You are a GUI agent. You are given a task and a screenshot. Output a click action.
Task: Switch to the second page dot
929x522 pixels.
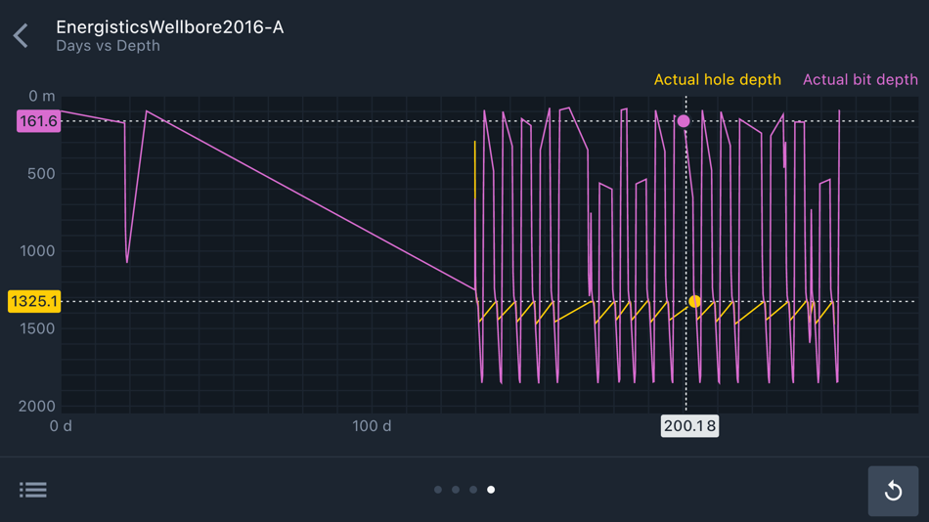(456, 490)
